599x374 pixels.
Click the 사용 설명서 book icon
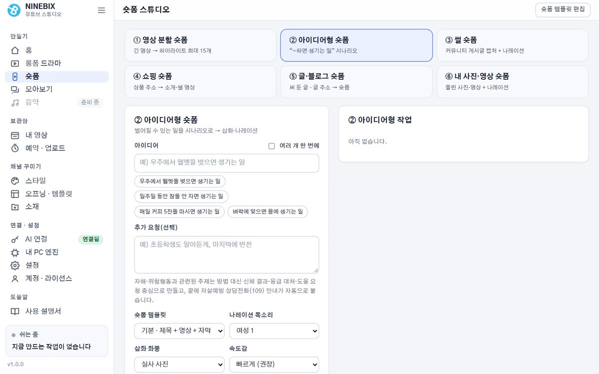(15, 311)
